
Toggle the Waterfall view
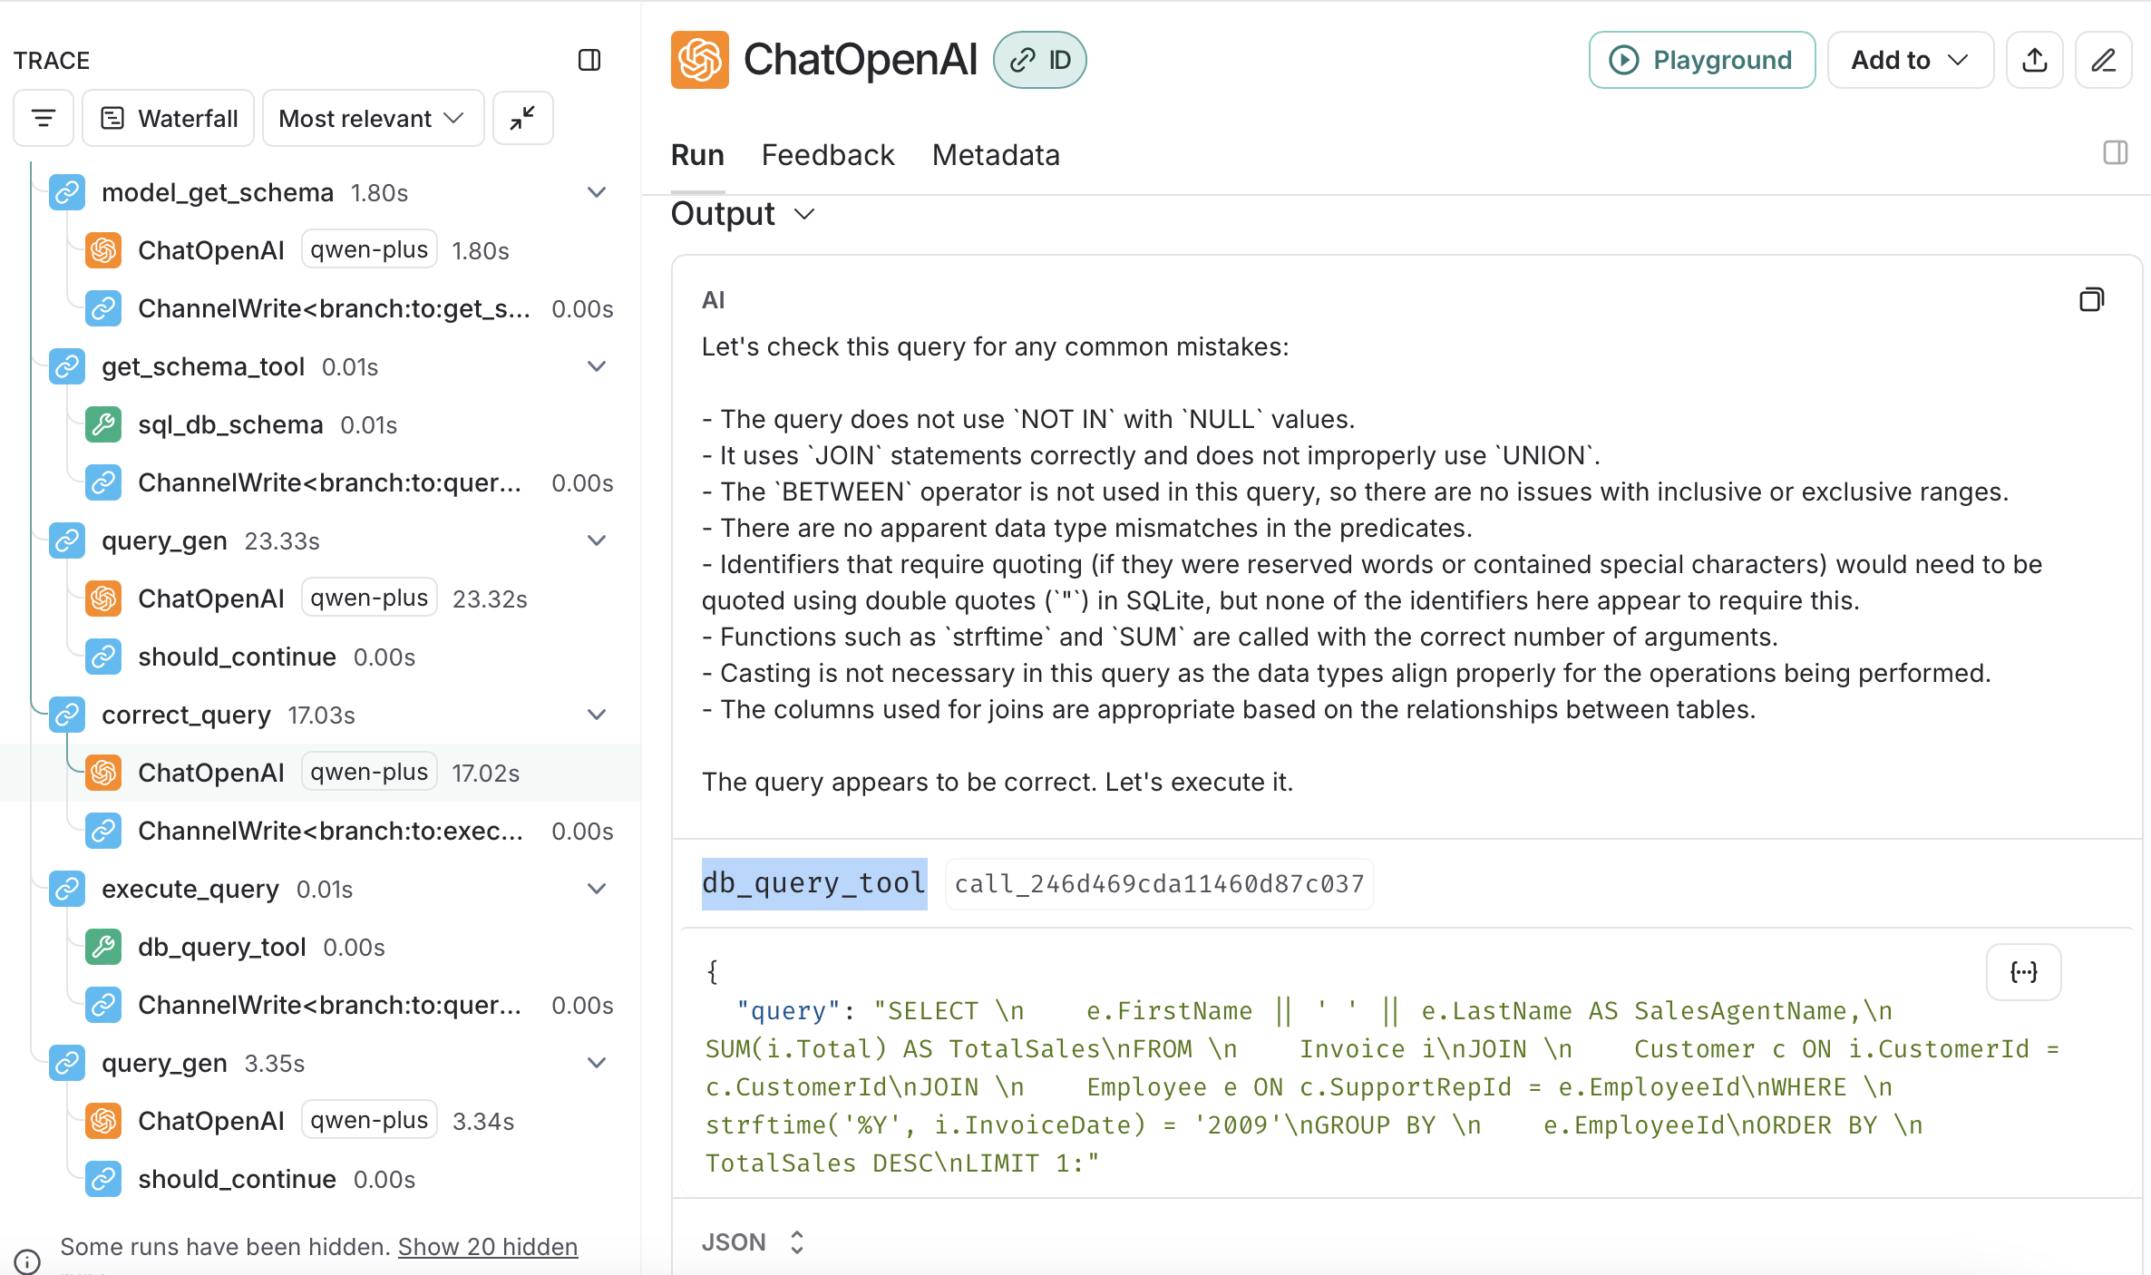pos(169,118)
